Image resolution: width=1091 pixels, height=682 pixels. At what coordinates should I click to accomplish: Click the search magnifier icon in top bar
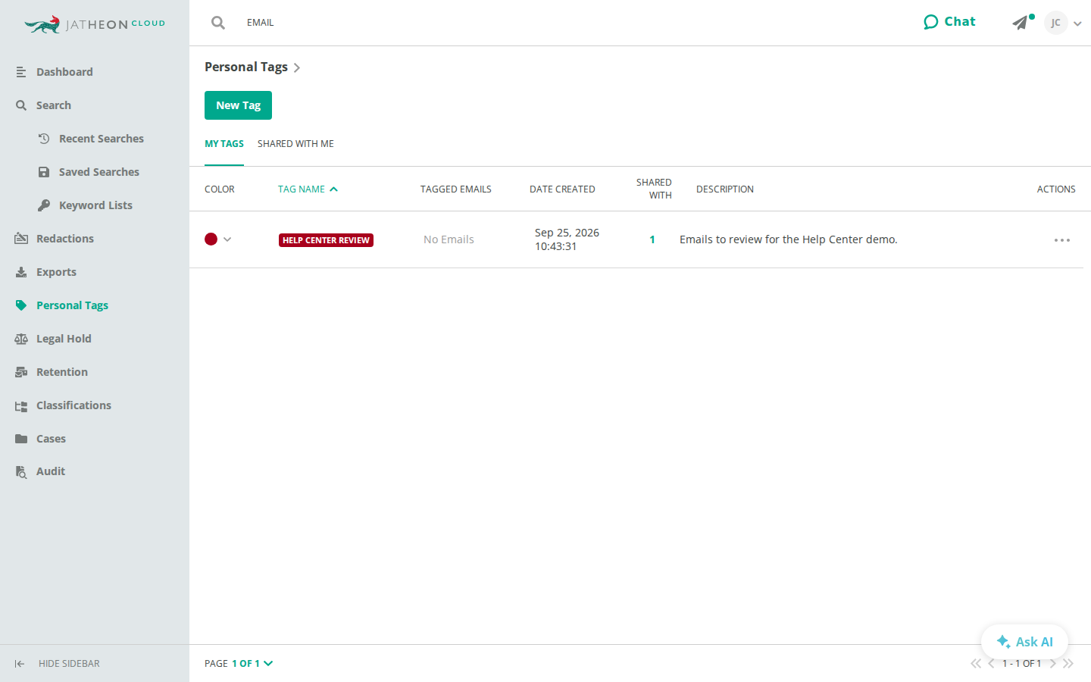pyautogui.click(x=218, y=23)
